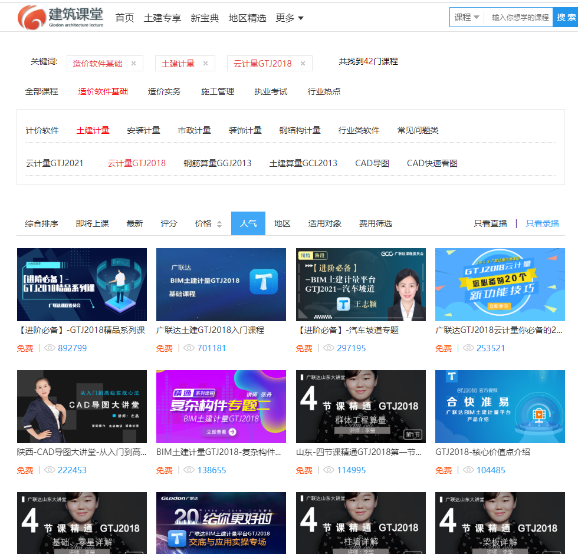Choose the 常见问题类 subcategory
578x554 pixels.
point(418,130)
